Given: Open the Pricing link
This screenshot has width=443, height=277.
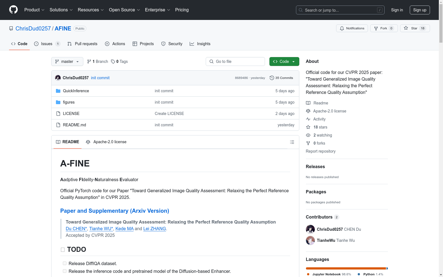Looking at the screenshot, I should coord(182,10).
